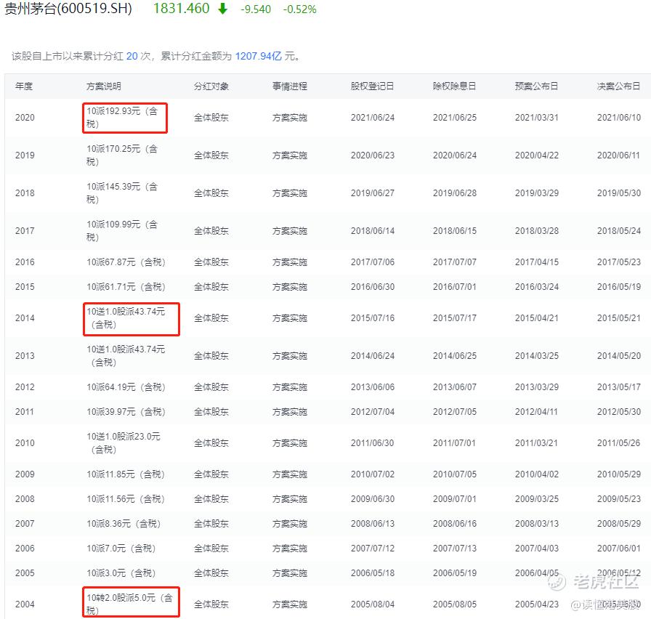The image size is (651, 619).
Task: Click resolution date 2021/06/10
Action: tap(619, 118)
